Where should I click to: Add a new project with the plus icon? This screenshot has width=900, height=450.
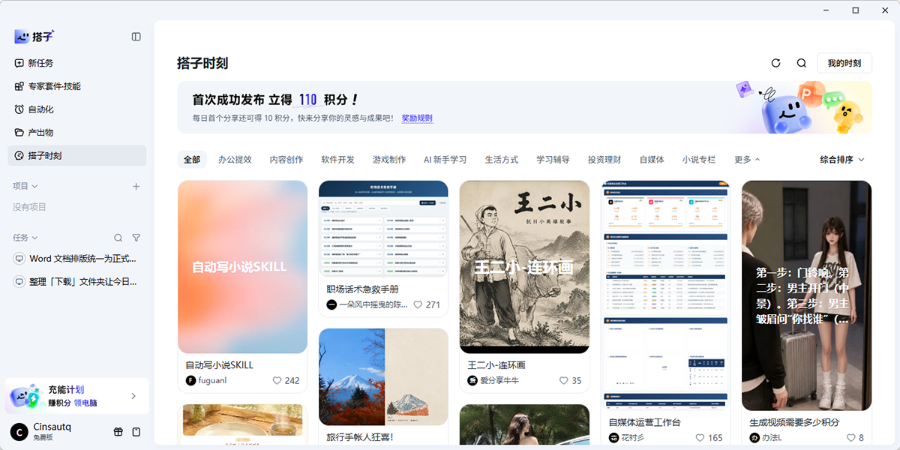(136, 186)
